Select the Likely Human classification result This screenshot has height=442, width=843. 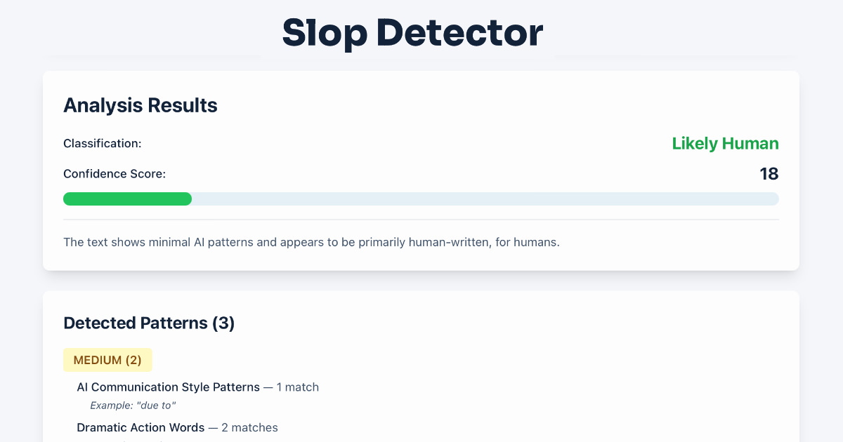725,143
